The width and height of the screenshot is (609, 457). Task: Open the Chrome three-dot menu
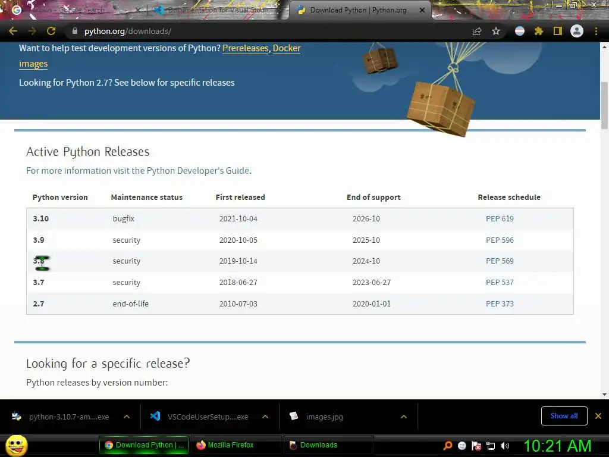coord(596,31)
